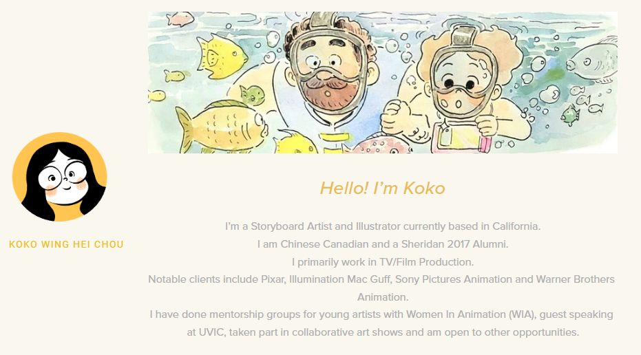Click the Women In Animation (WIA) text
Screen dimensions: 641x355
(x=470, y=314)
